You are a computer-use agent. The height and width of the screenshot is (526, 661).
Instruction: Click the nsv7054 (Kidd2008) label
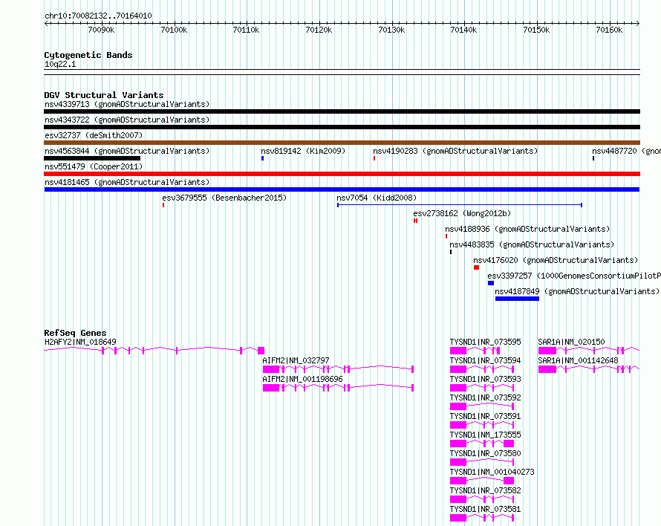point(377,198)
